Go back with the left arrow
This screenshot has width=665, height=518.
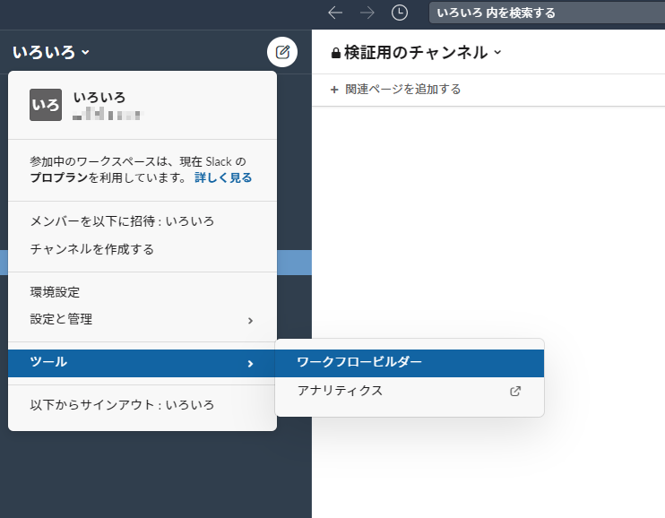335,13
